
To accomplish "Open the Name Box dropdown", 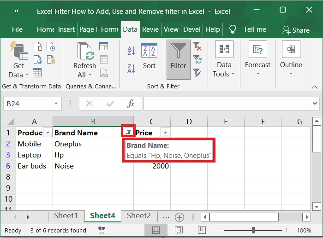I will click(56, 104).
